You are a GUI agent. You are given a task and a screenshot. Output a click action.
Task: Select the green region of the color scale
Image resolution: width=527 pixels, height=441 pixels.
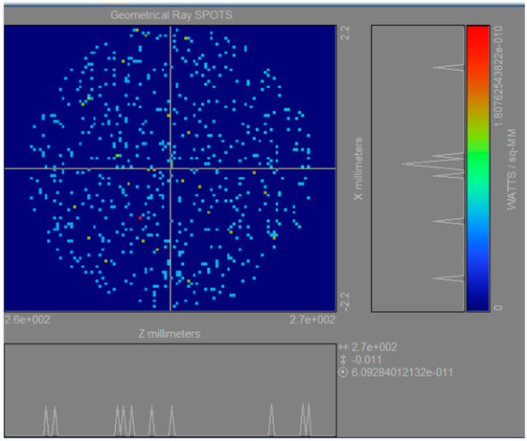pyautogui.click(x=478, y=154)
